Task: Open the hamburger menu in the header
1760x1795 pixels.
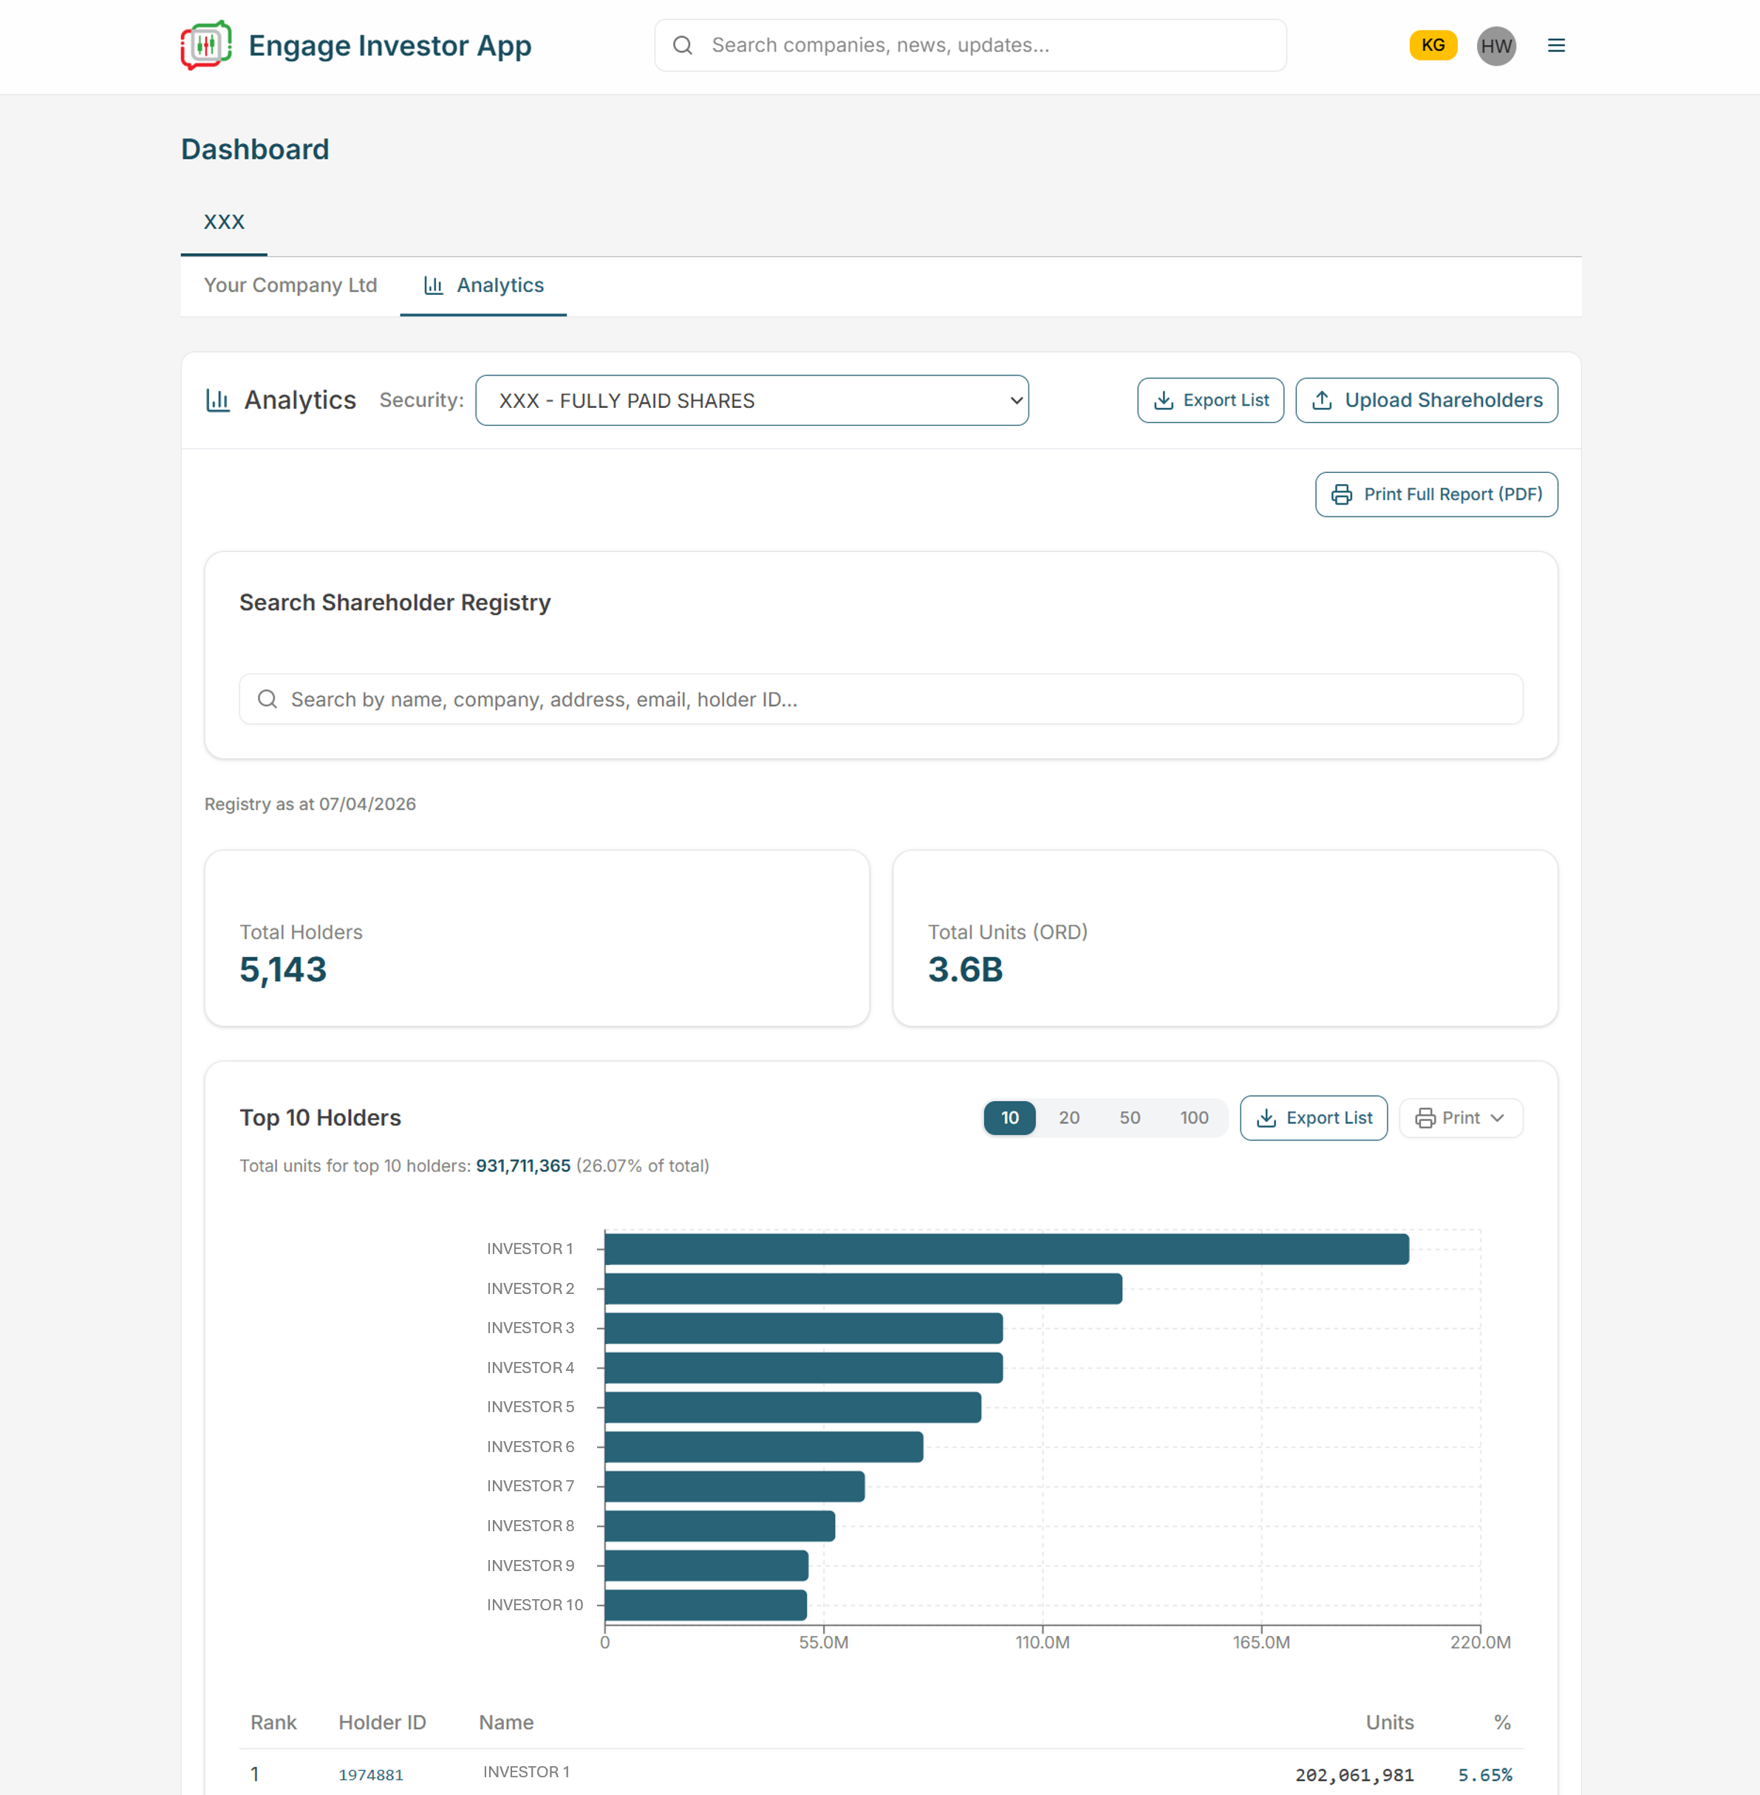Action: [1556, 44]
